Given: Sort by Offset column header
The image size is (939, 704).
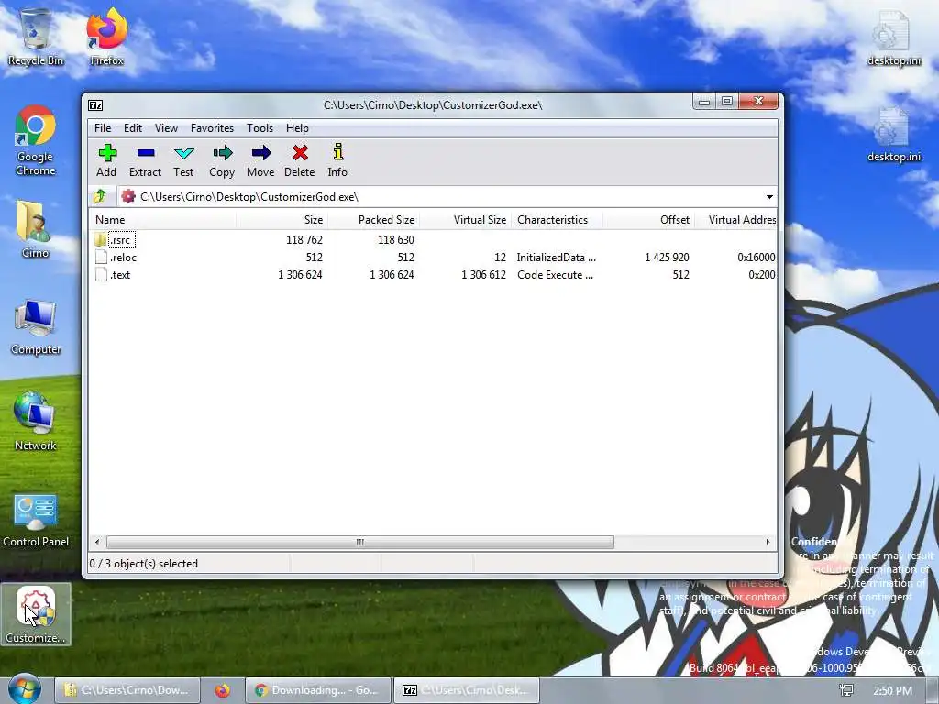Looking at the screenshot, I should pyautogui.click(x=648, y=220).
